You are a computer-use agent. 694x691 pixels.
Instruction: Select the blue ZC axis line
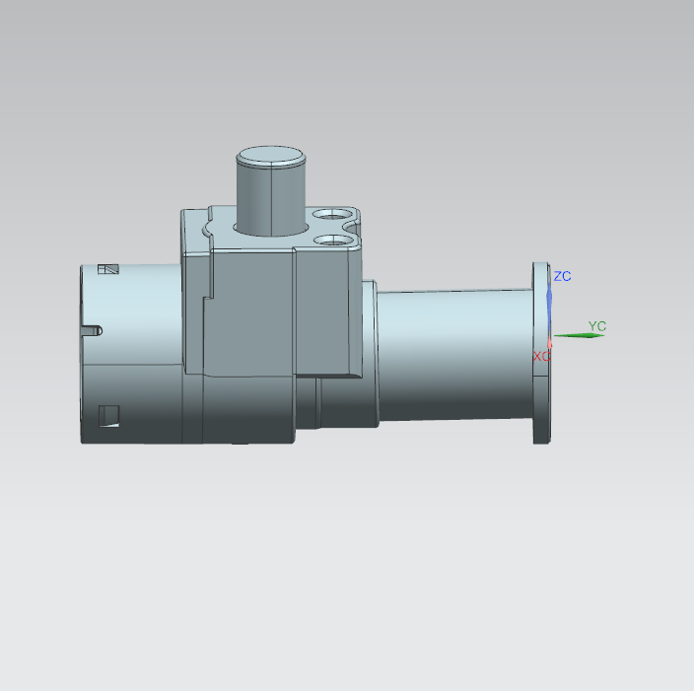click(549, 304)
